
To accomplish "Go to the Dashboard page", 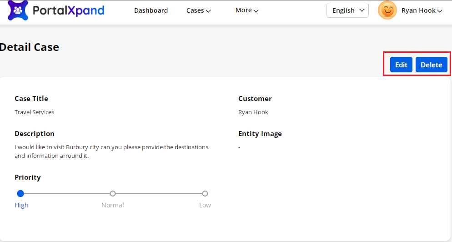I will [x=151, y=10].
